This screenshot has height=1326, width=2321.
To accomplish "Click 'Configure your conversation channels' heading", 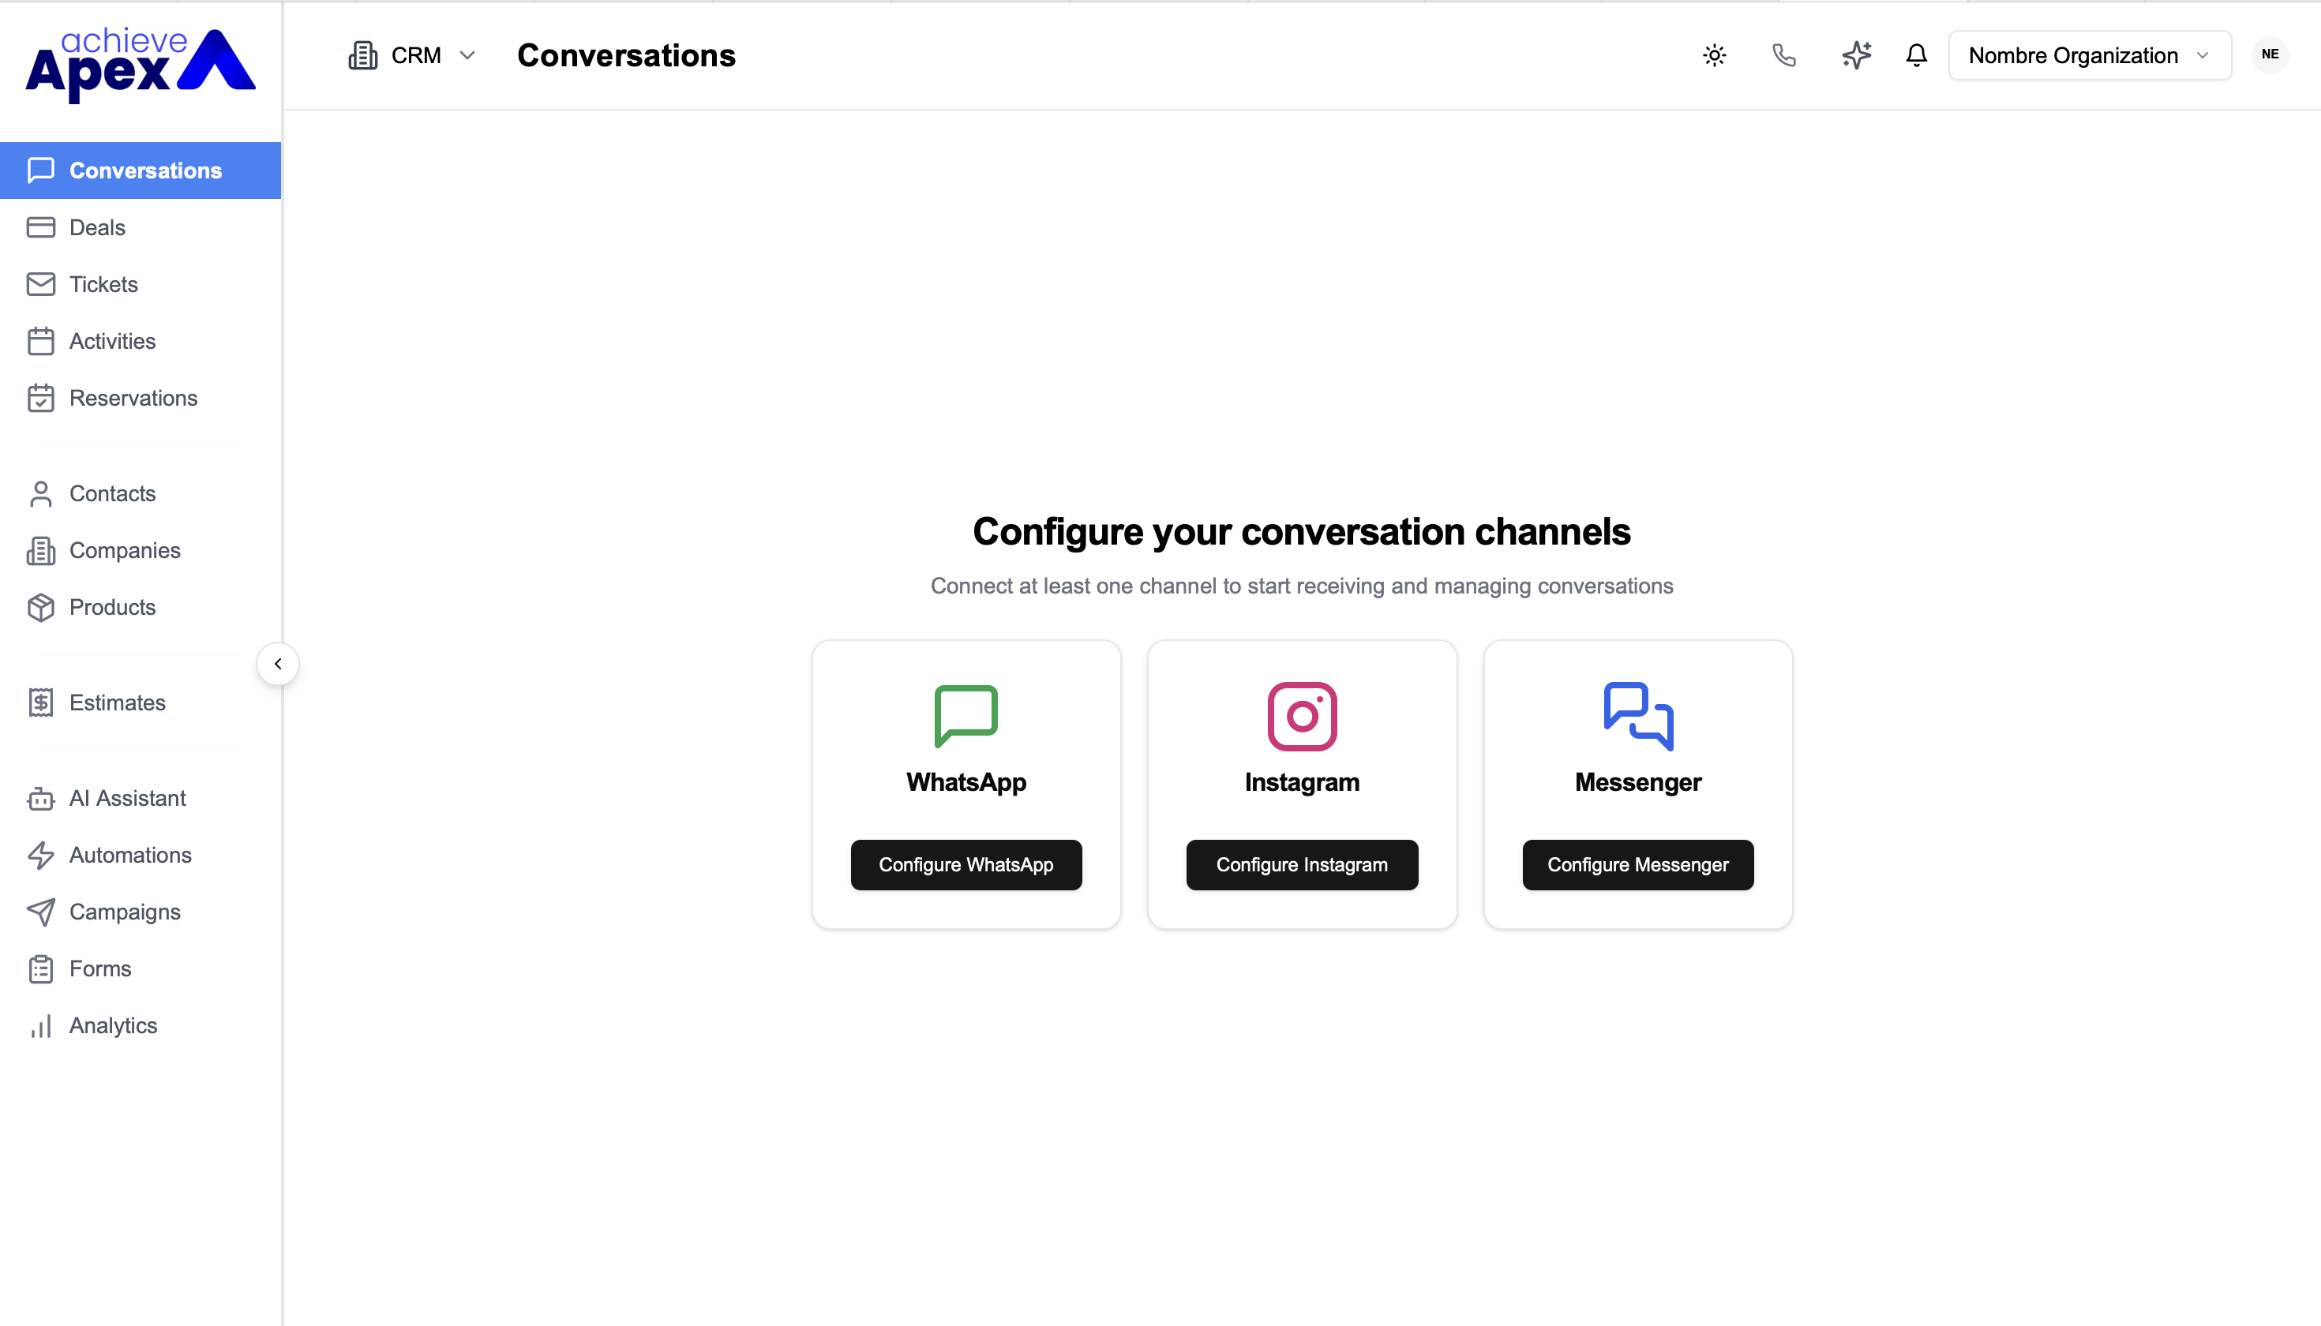I will 1302,532.
